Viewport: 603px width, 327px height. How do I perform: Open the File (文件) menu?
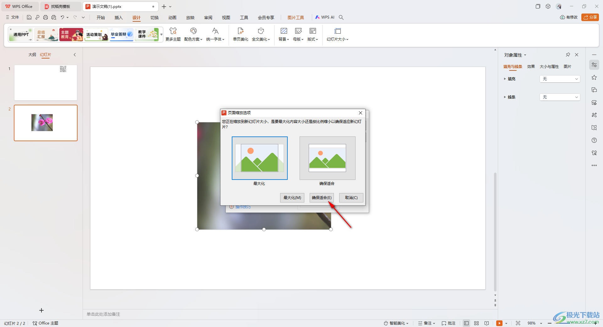click(x=13, y=17)
